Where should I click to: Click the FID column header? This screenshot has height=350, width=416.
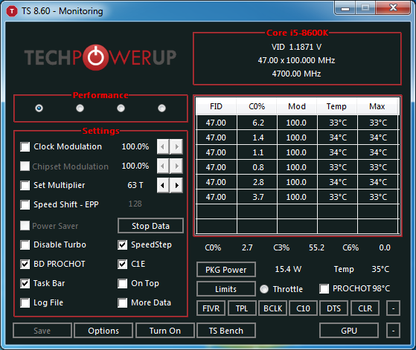click(216, 106)
